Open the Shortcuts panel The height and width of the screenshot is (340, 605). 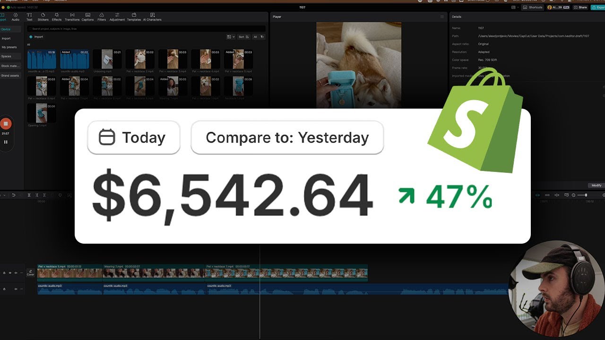pyautogui.click(x=533, y=8)
